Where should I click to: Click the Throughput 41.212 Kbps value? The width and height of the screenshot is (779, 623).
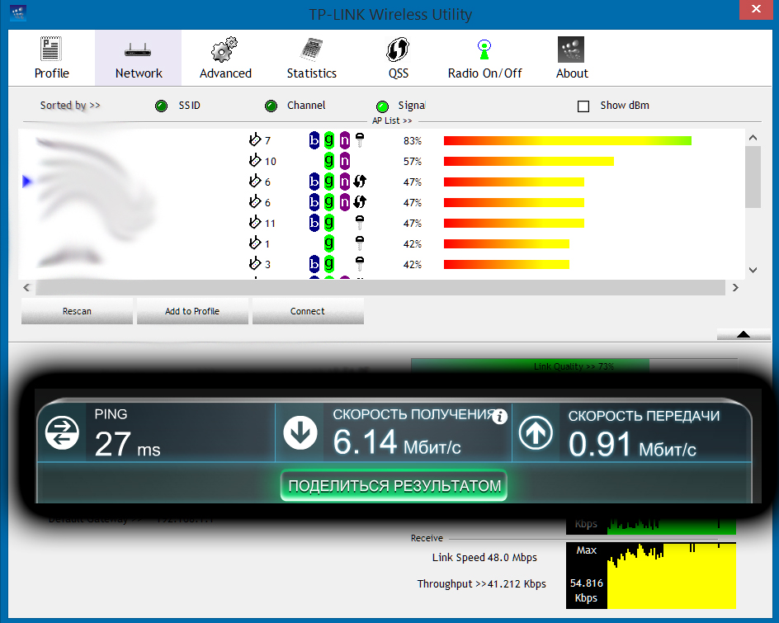coord(517,583)
